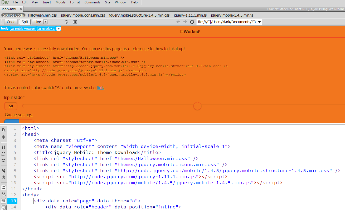Switch to Split view
Screen dimensions: 345x210
point(25,22)
